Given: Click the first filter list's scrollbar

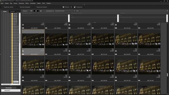Looking at the screenshot, I should [69, 18].
